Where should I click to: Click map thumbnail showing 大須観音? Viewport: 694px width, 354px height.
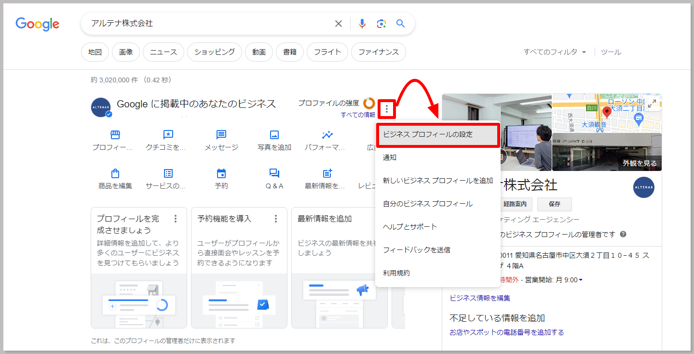coord(607,113)
